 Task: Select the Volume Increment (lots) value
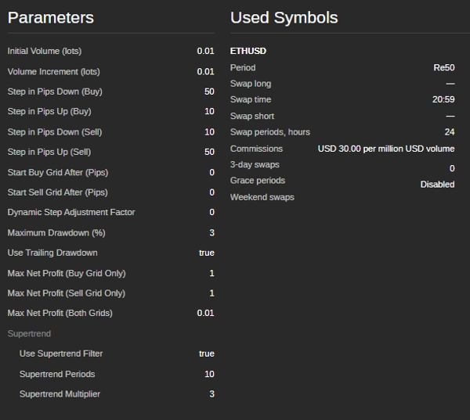(205, 72)
